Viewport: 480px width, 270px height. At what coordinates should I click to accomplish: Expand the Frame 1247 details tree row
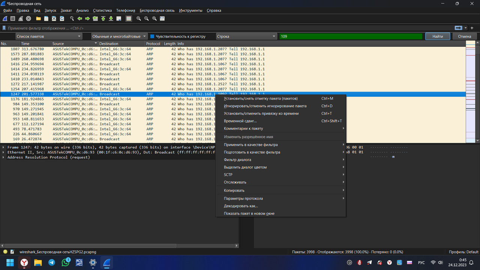tap(4, 147)
